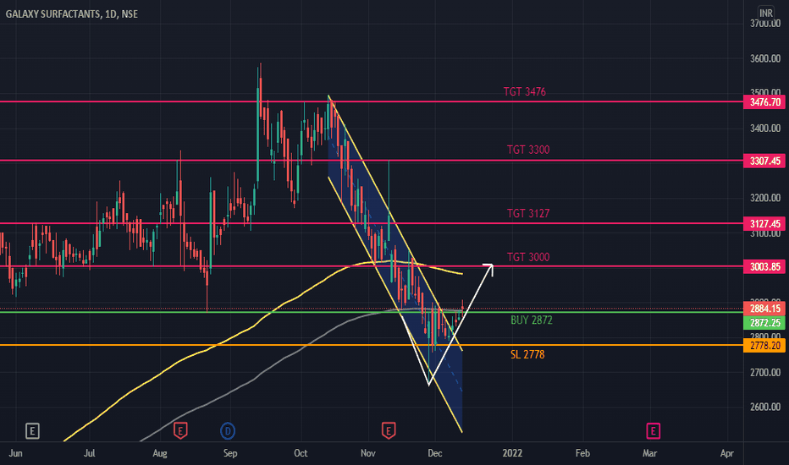789x465 pixels.
Task: Select the TGT 3476 label
Action: (524, 92)
